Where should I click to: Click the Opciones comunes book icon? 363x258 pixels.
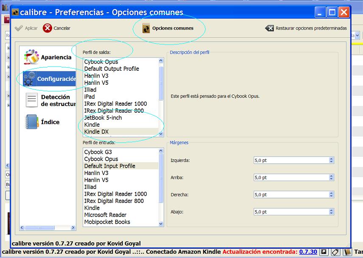[146, 28]
